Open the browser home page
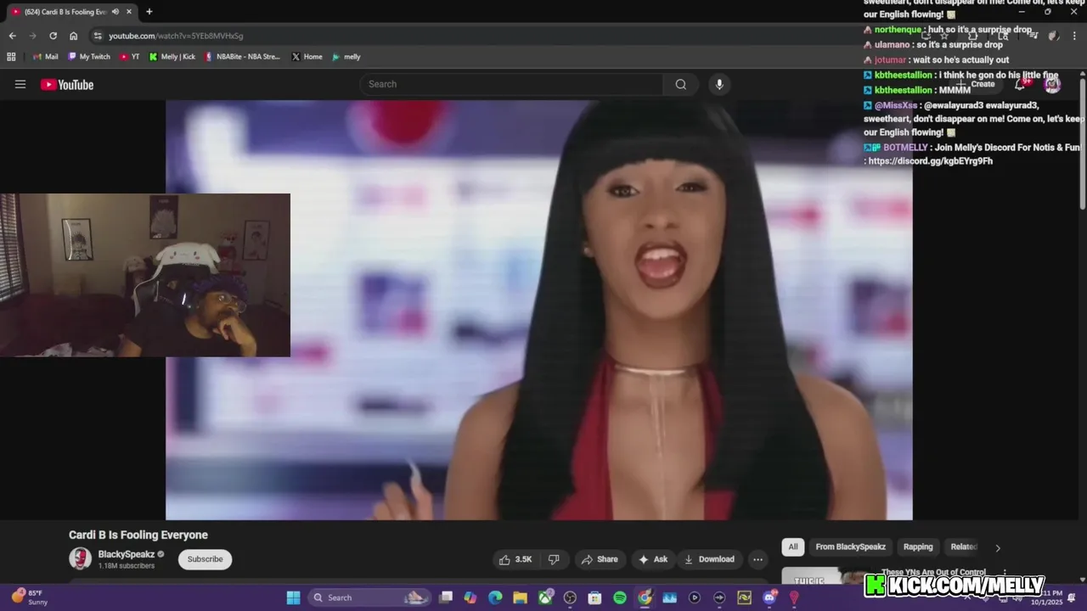Screen dimensions: 1087x611 point(74,36)
